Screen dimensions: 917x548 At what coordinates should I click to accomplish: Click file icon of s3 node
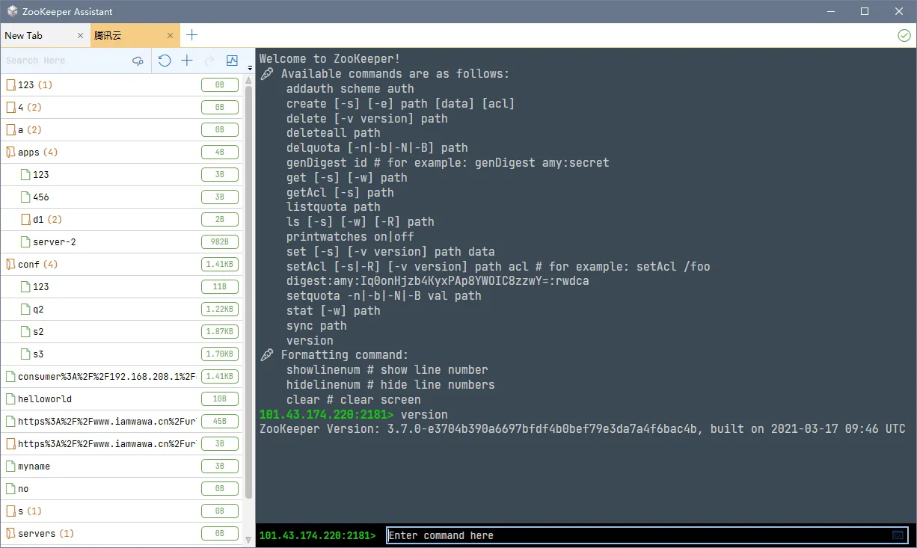click(26, 354)
